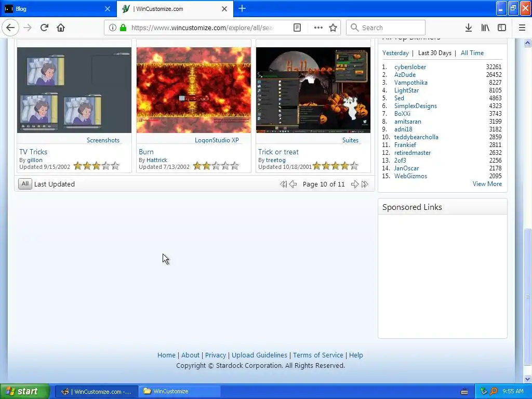Open the Screenshots category link
Image resolution: width=532 pixels, height=399 pixels.
[x=103, y=140]
